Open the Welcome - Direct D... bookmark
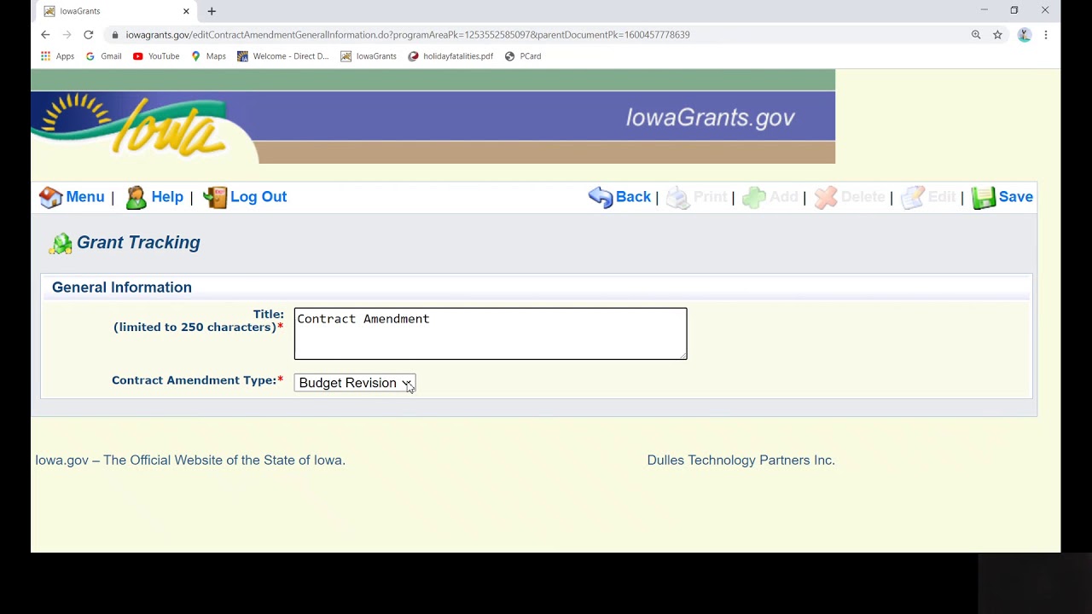 [x=282, y=56]
